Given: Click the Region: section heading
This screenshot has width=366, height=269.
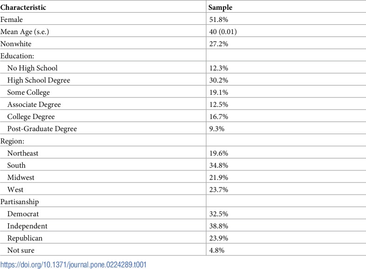Looking at the screenshot, I should point(12,141).
